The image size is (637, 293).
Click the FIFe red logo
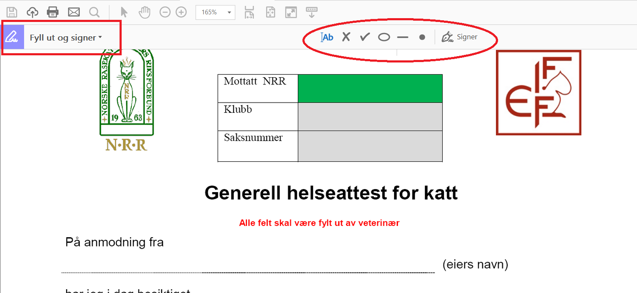(x=539, y=92)
